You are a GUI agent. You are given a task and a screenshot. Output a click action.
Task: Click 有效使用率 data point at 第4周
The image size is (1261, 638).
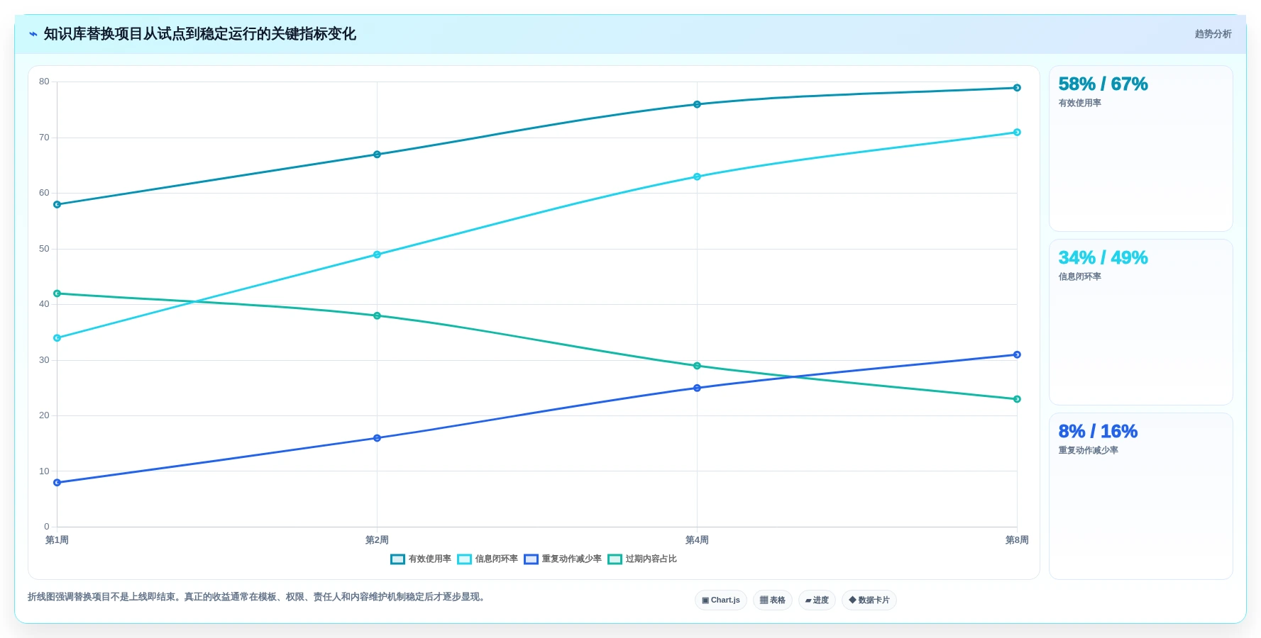point(697,104)
